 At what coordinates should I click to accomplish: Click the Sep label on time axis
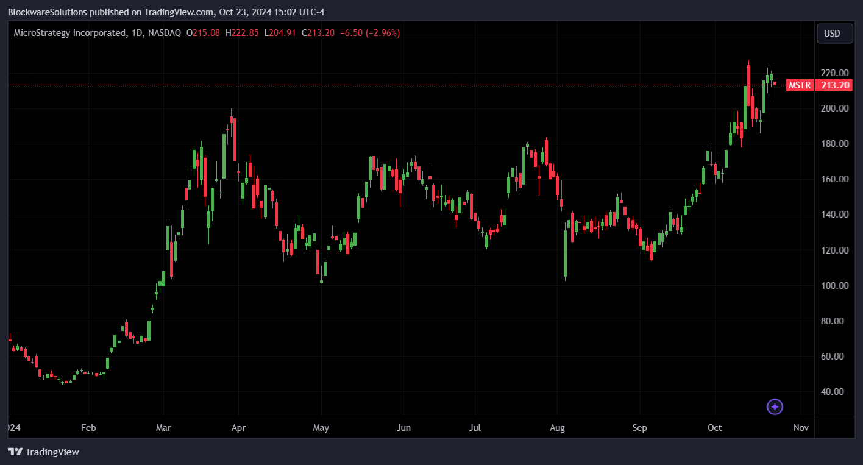tap(639, 428)
